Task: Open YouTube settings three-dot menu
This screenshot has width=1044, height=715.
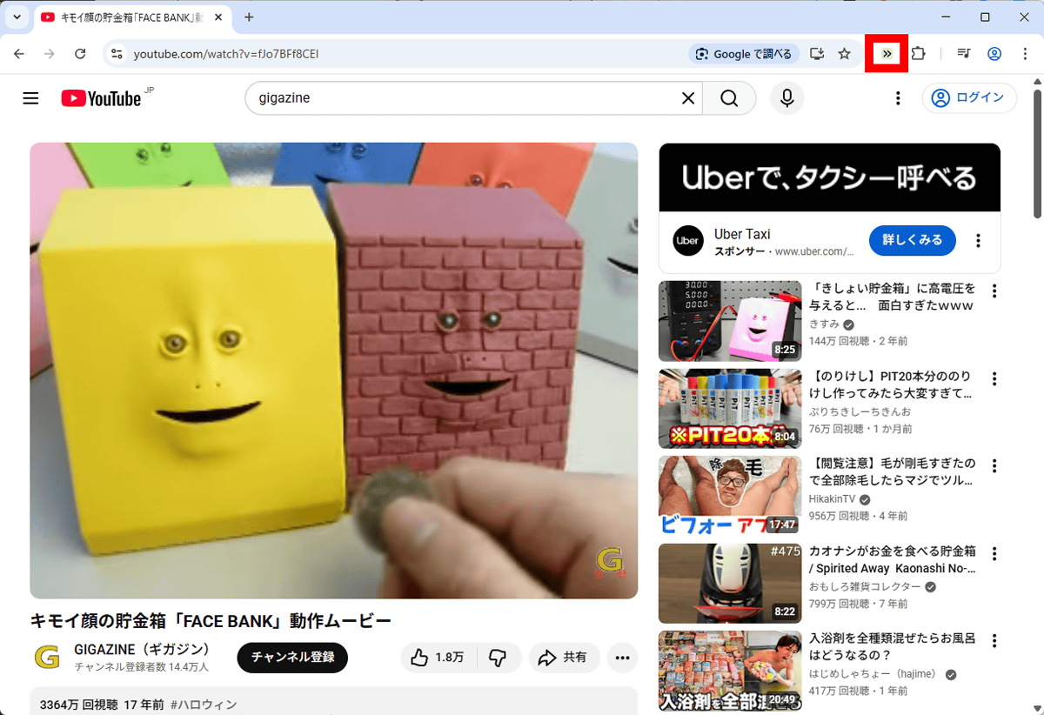Action: pos(898,98)
